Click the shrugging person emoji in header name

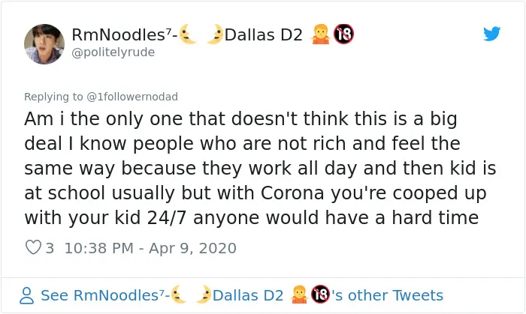[x=320, y=34]
